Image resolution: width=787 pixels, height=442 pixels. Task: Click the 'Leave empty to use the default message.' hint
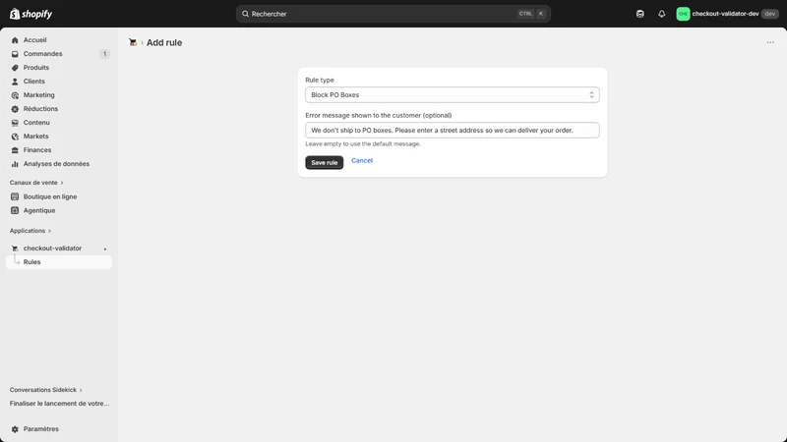(363, 143)
